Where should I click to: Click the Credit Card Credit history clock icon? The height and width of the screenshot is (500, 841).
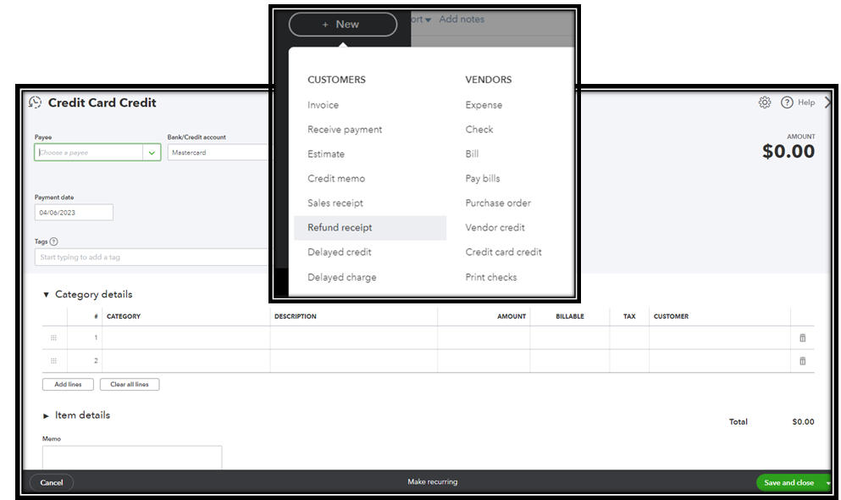35,103
